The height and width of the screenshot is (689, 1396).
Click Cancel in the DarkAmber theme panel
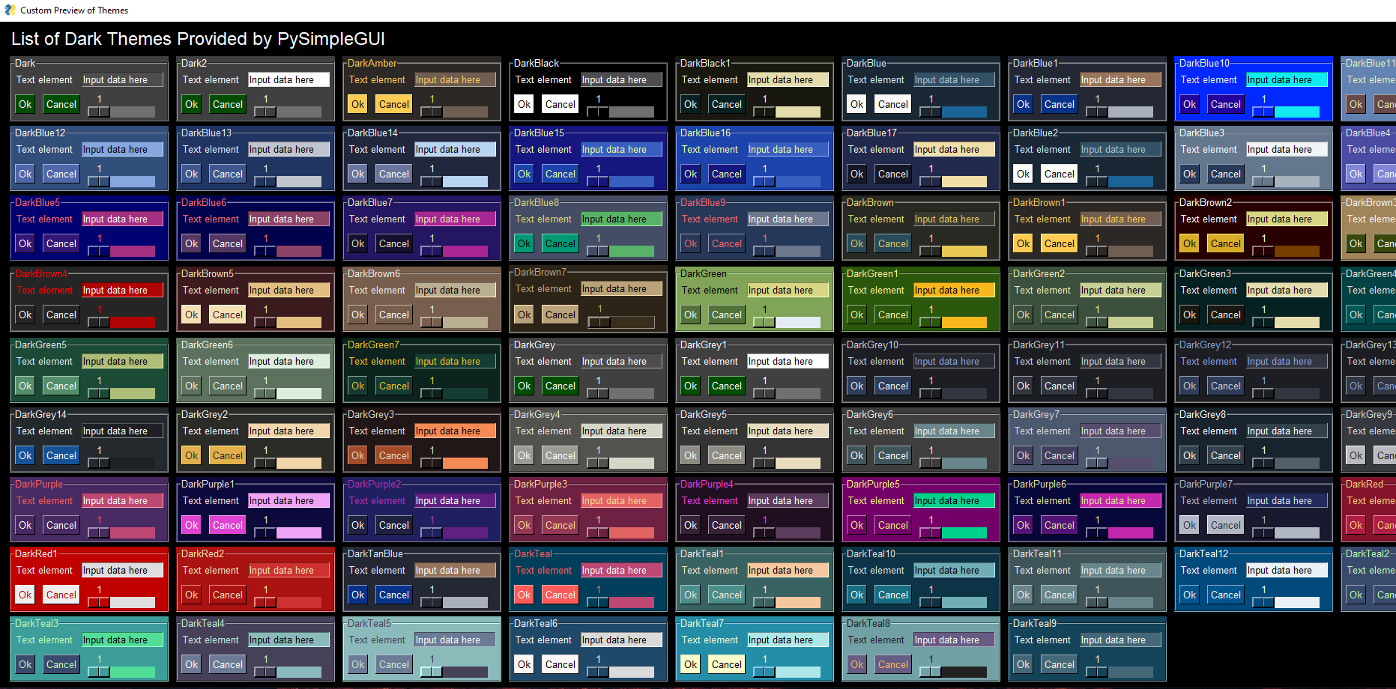393,105
